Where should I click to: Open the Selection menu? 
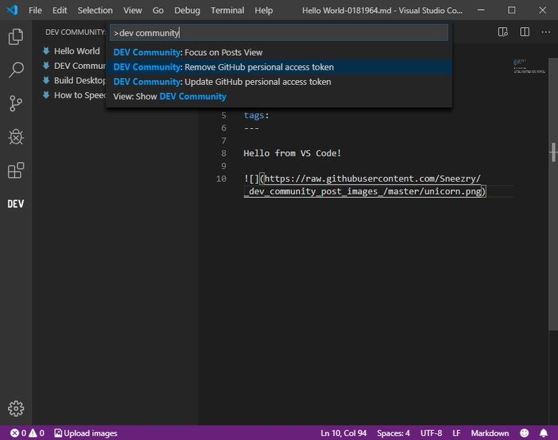coord(95,10)
